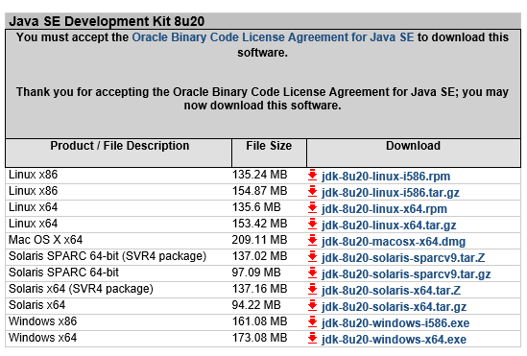
Task: Click the red arrow icon for jdk-8u20-macosx-x64.dmg
Action: tap(312, 240)
